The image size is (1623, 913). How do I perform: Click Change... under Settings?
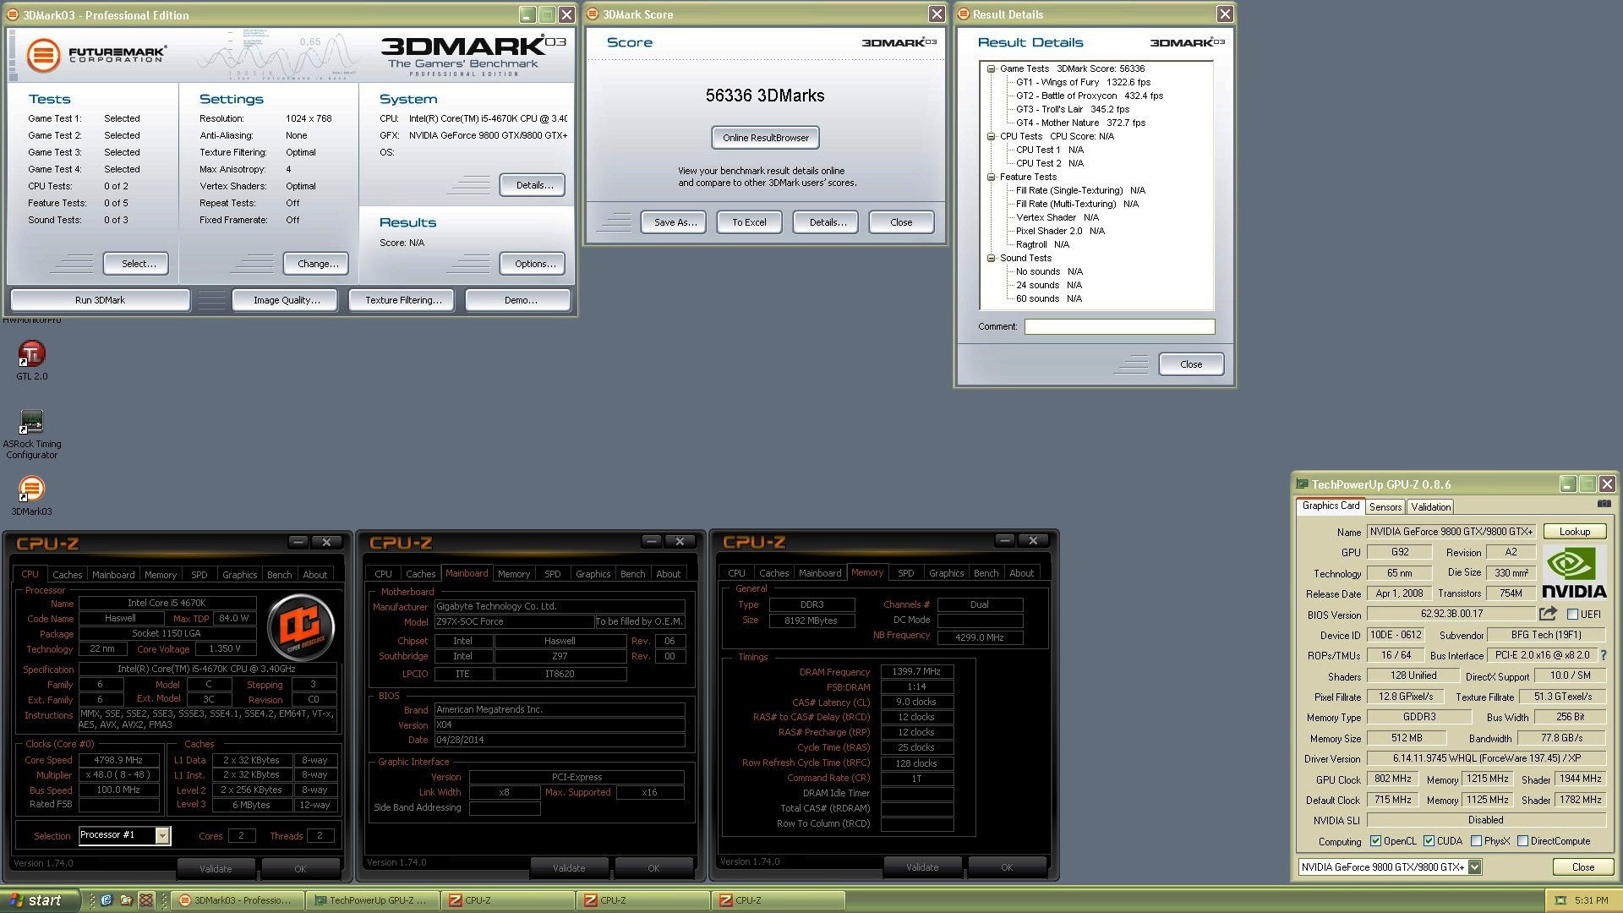317,264
